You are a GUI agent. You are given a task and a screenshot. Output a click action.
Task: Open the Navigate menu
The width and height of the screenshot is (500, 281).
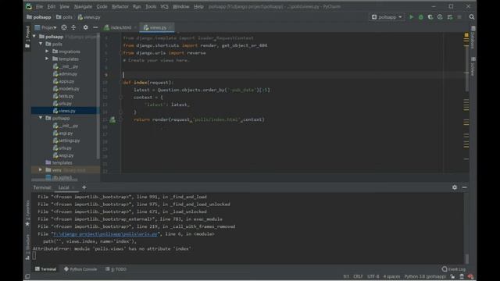[83, 6]
